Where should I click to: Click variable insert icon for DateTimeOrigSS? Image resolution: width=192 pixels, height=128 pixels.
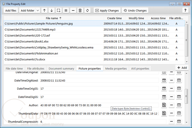point(179,88)
